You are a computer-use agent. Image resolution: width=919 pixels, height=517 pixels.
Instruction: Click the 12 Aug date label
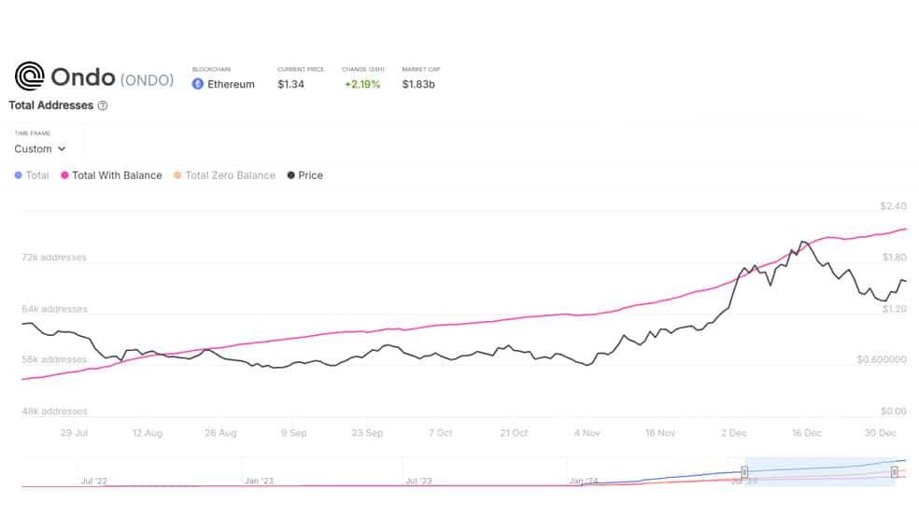pos(148,433)
